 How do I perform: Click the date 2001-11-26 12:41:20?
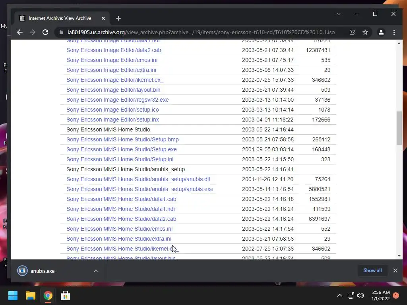coord(267,179)
